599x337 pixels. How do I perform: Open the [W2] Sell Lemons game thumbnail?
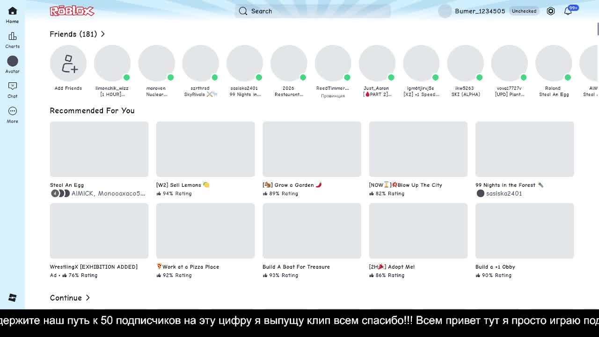pyautogui.click(x=205, y=149)
